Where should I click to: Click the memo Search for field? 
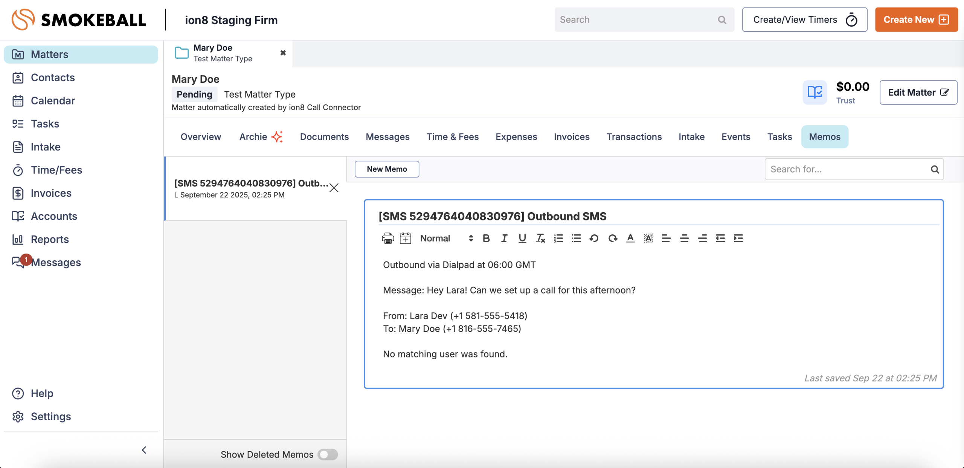pos(847,169)
